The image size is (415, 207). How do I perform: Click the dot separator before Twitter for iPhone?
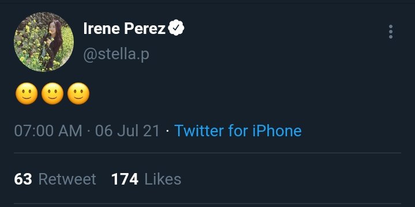(167, 131)
